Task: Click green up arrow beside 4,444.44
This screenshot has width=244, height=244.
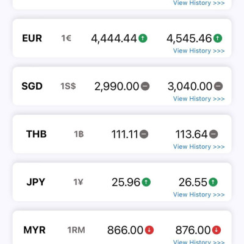Action: coord(143,38)
